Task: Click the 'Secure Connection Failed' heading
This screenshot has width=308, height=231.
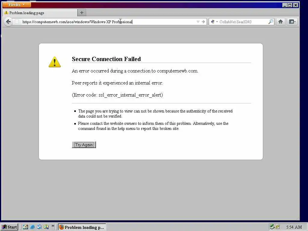Action: (x=106, y=59)
